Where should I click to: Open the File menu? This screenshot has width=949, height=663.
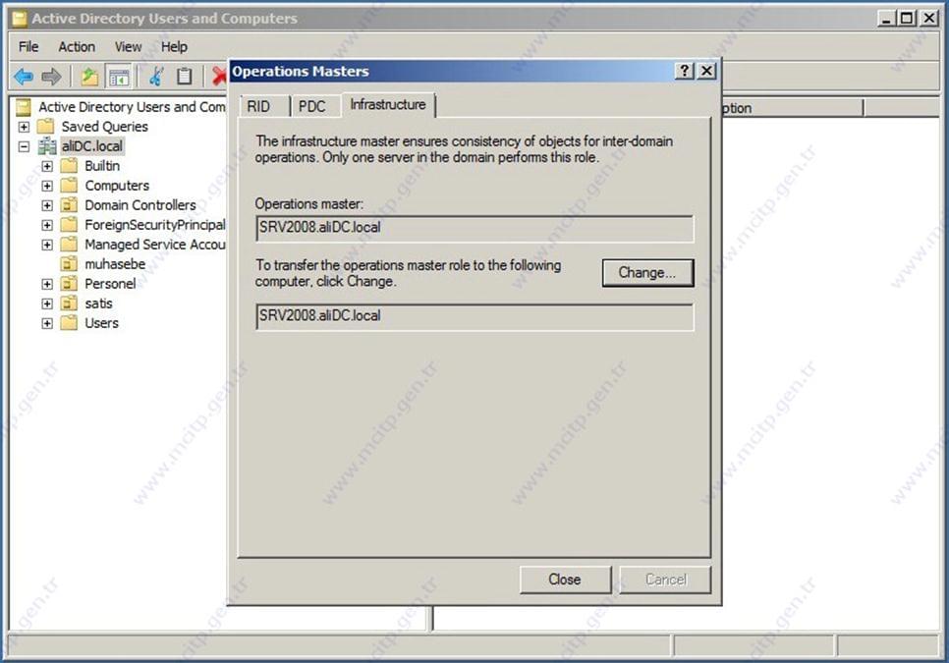[x=28, y=46]
